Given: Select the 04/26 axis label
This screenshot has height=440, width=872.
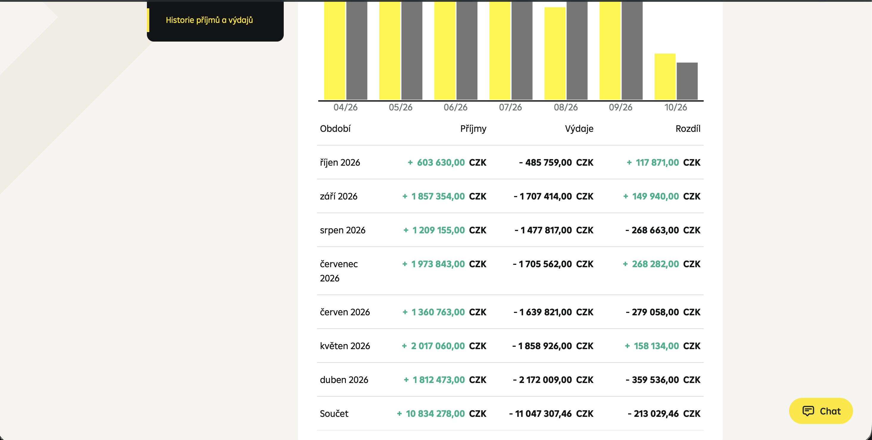Looking at the screenshot, I should [x=345, y=107].
